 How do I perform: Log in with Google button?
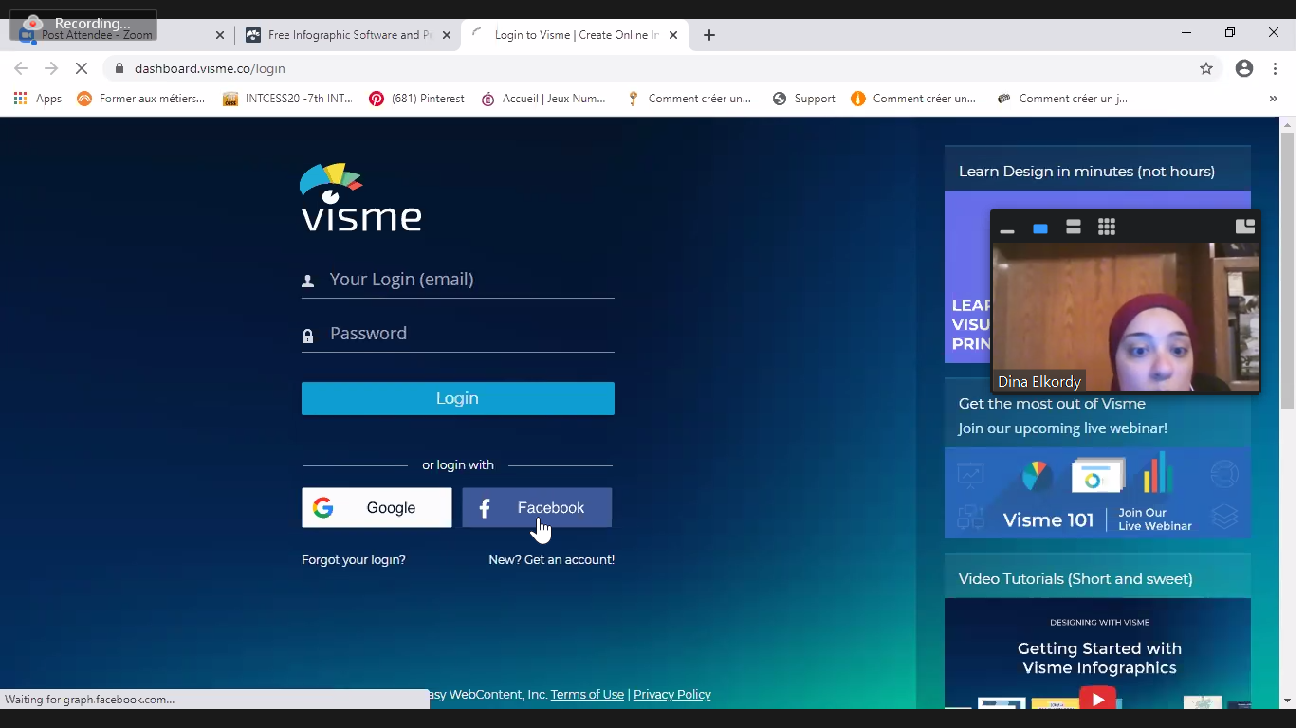coord(377,508)
